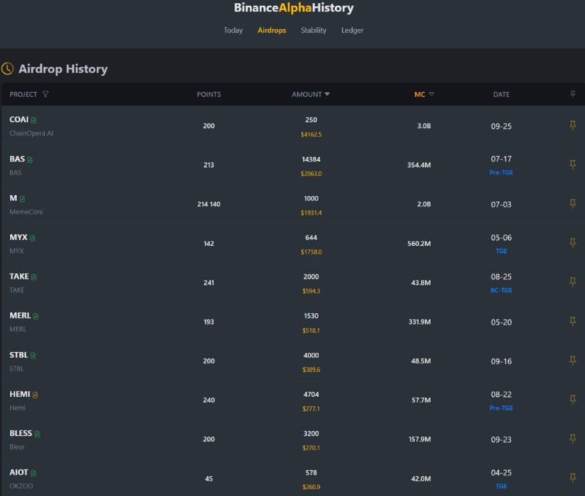This screenshot has height=496, width=585.
Task: Sort by the AMOUNT column arrow
Action: click(x=328, y=94)
